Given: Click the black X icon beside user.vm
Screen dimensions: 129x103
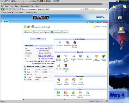Looking at the screenshot, I should (28, 27).
